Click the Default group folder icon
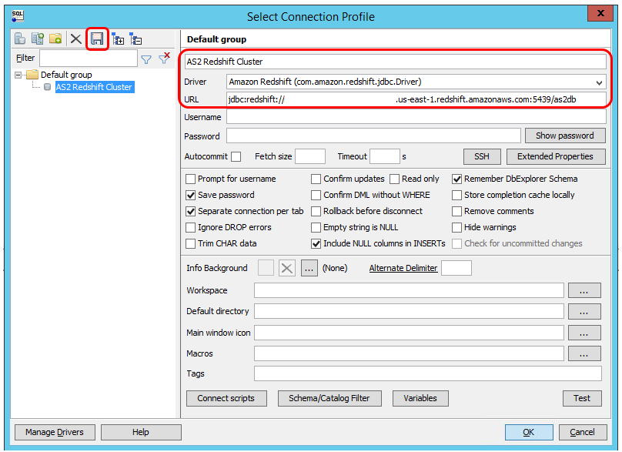 pyautogui.click(x=32, y=75)
